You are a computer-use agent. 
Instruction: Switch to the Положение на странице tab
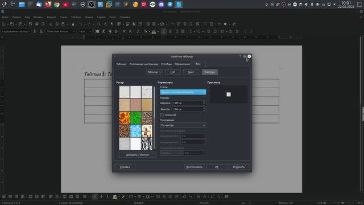(x=144, y=64)
